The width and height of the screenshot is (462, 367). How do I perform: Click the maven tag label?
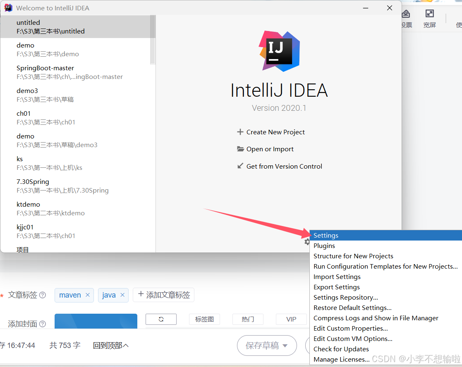[70, 295]
